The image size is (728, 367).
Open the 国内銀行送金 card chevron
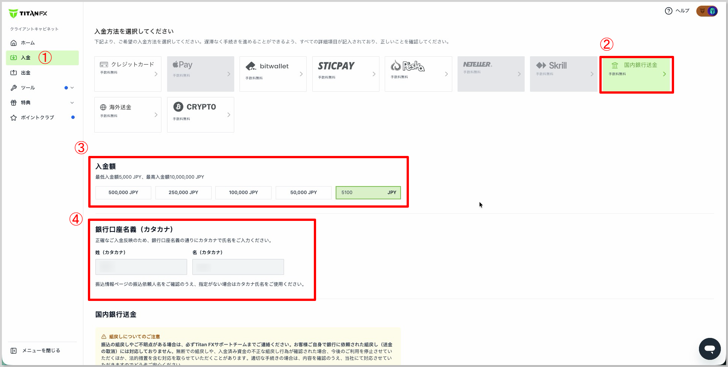coord(664,74)
